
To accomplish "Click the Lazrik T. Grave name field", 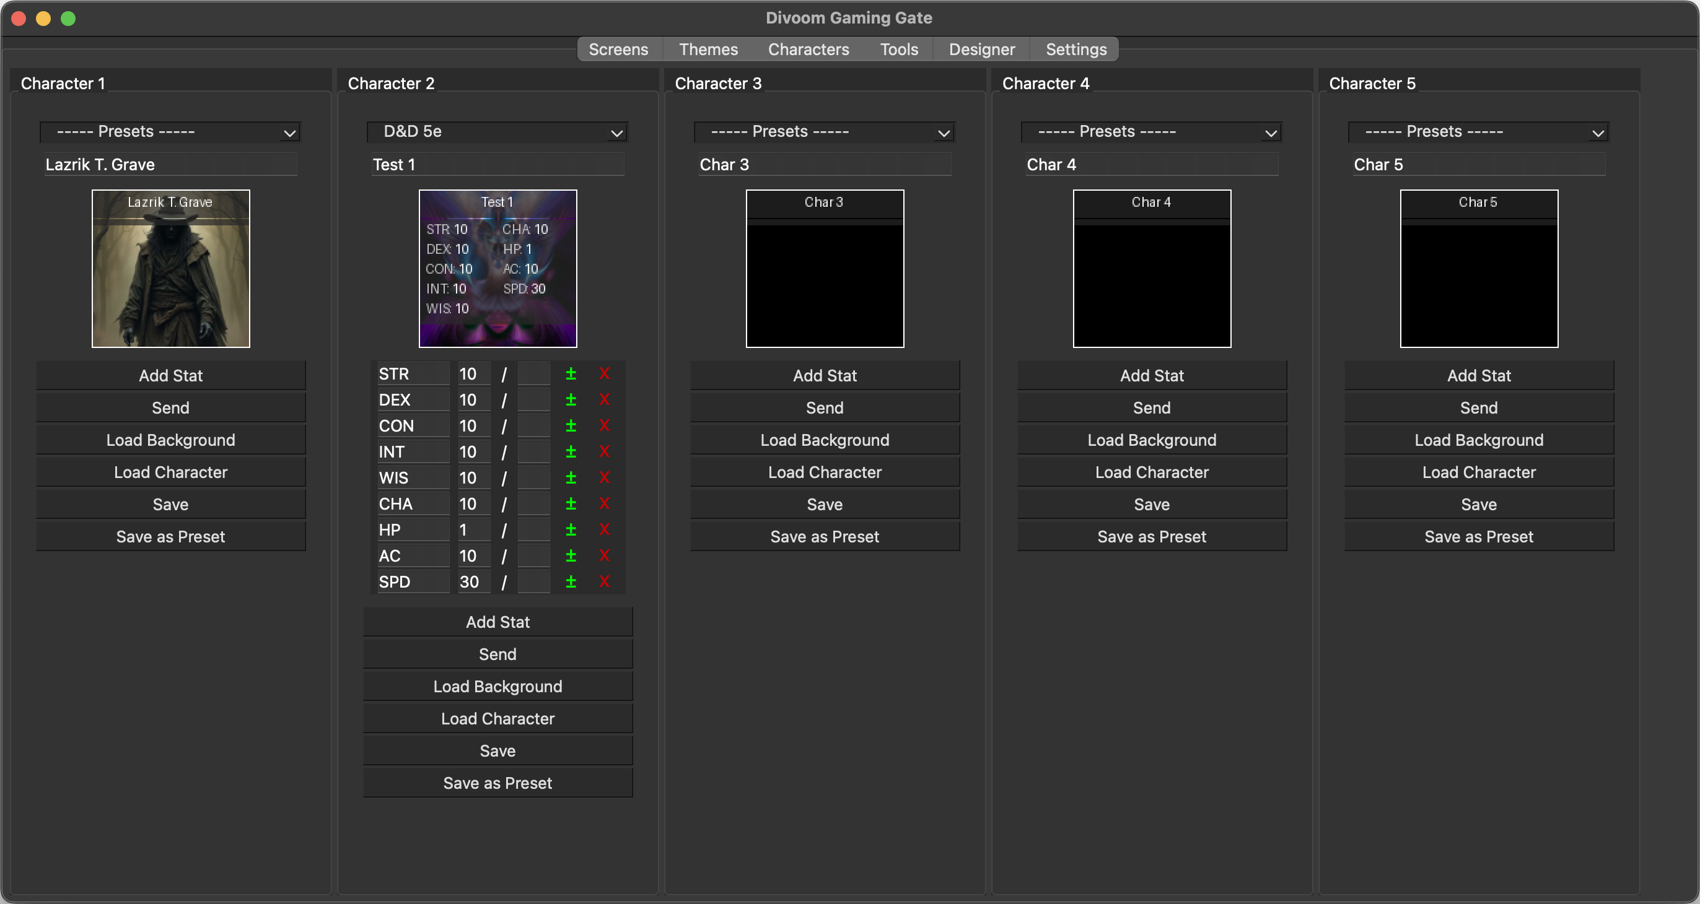I will coord(170,165).
